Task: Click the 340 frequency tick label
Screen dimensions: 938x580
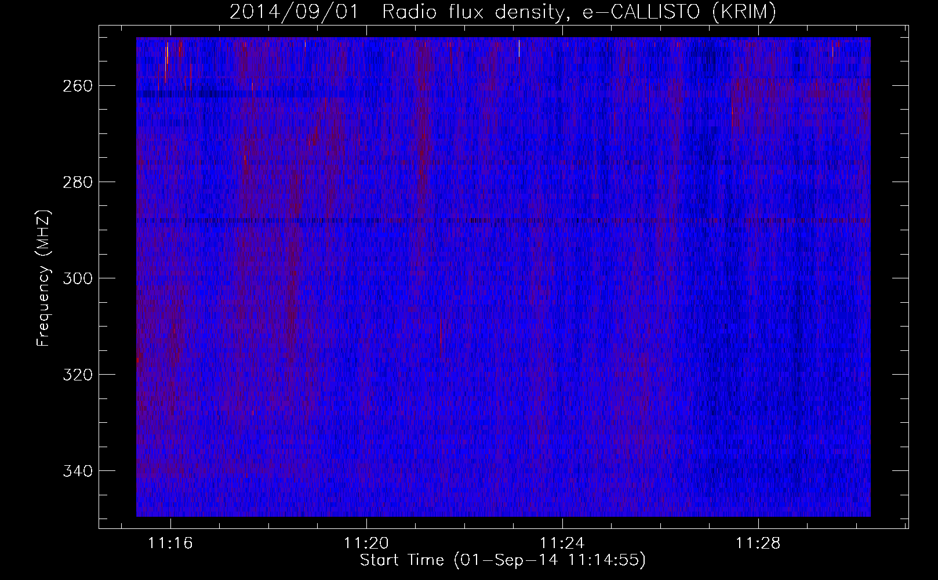Action: pos(77,471)
